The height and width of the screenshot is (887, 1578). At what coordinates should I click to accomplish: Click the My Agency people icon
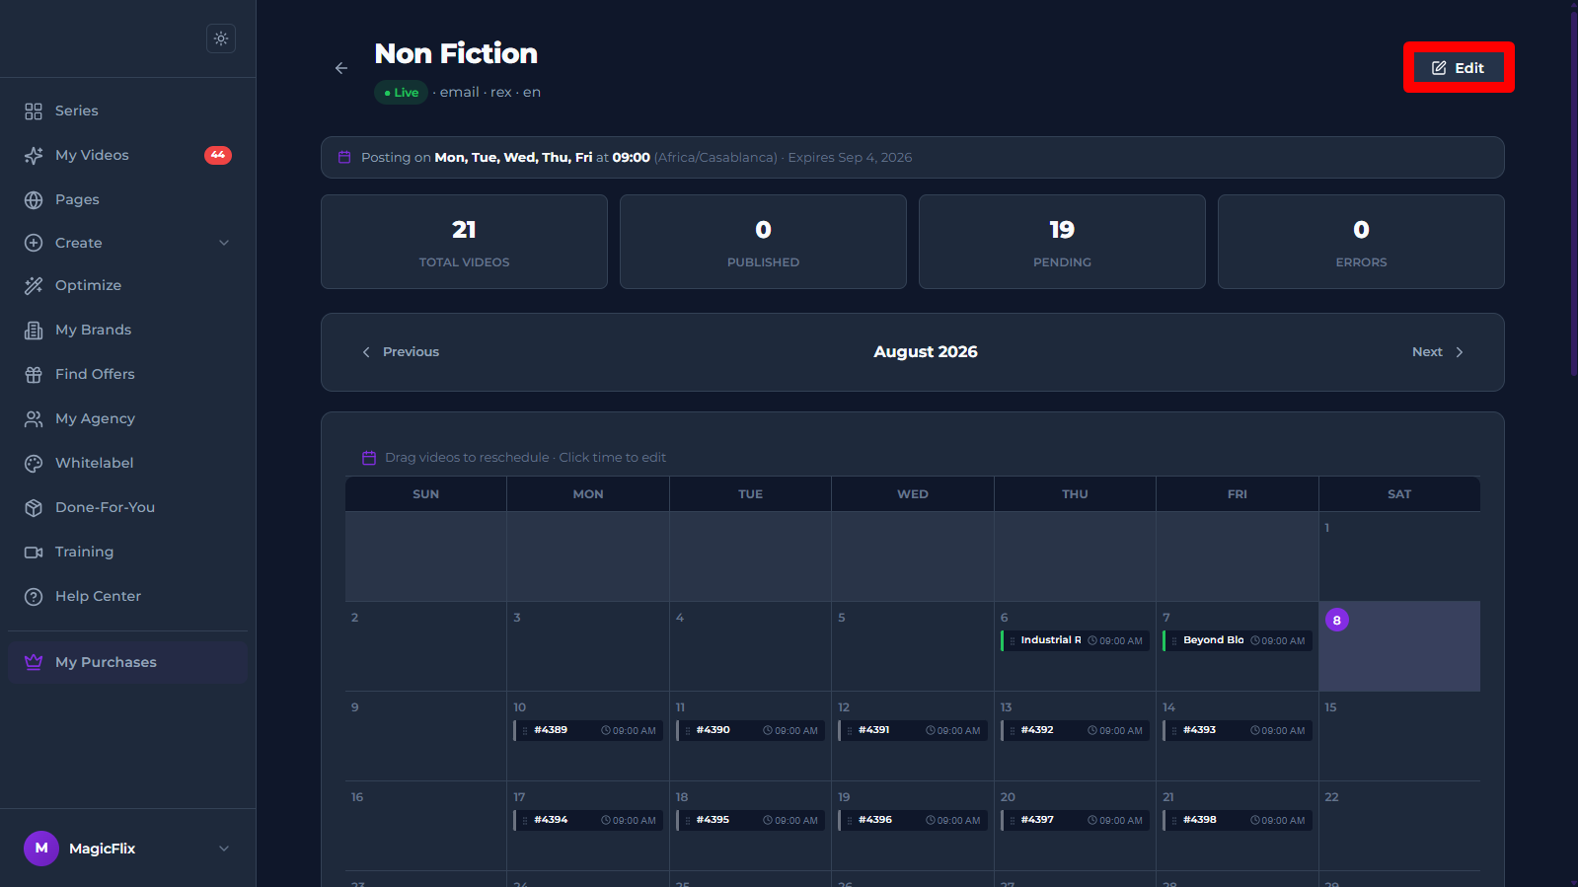[x=34, y=419]
